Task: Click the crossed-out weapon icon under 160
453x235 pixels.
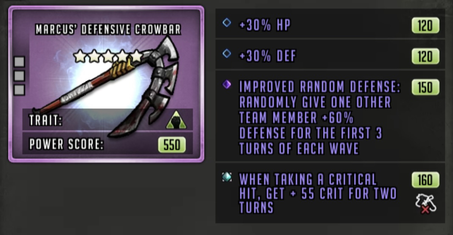Action: 425,204
